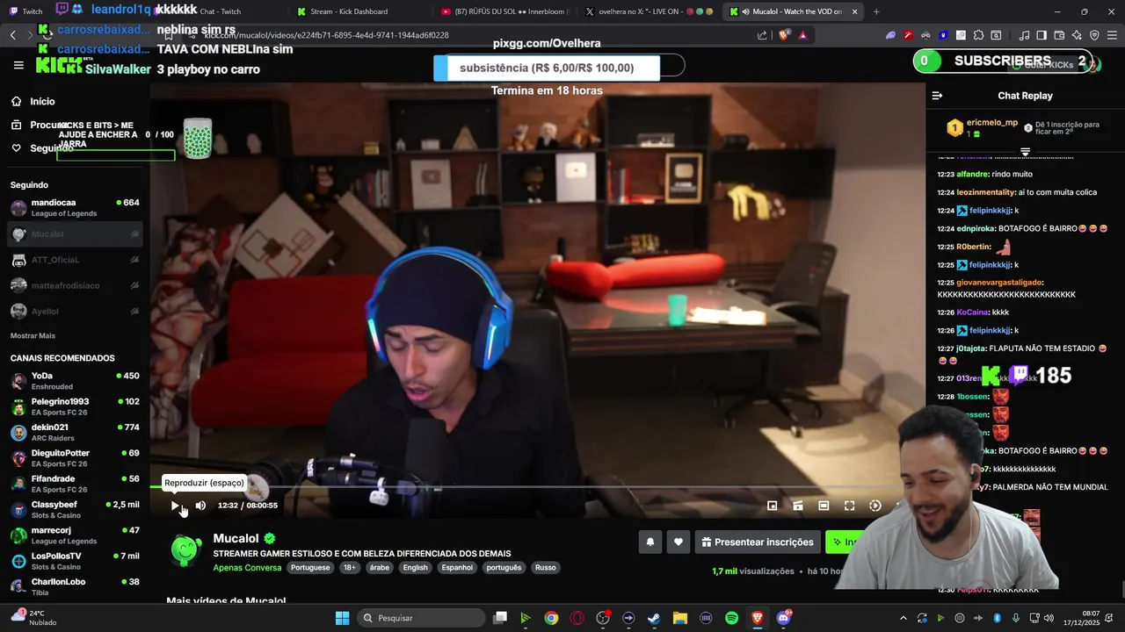Open Steam from the taskbar
This screenshot has width=1125, height=632.
point(654,618)
